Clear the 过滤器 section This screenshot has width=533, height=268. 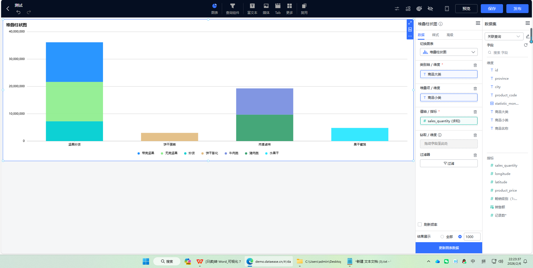[475, 155]
